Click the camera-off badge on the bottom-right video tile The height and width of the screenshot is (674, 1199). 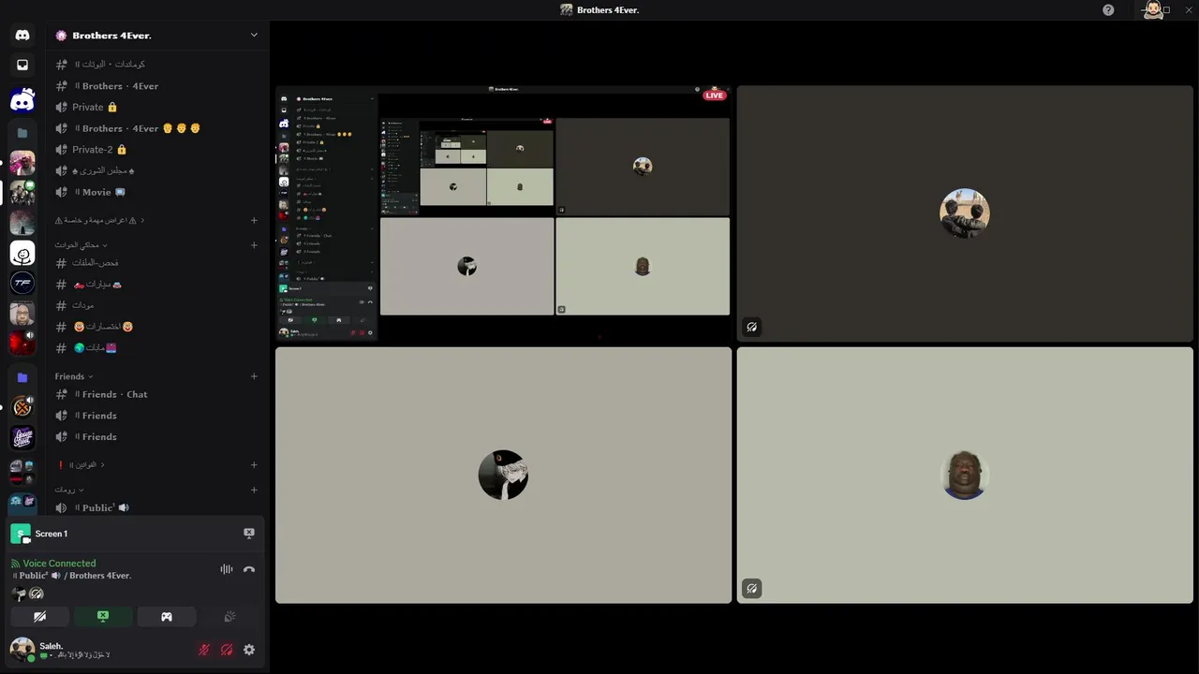tap(751, 588)
